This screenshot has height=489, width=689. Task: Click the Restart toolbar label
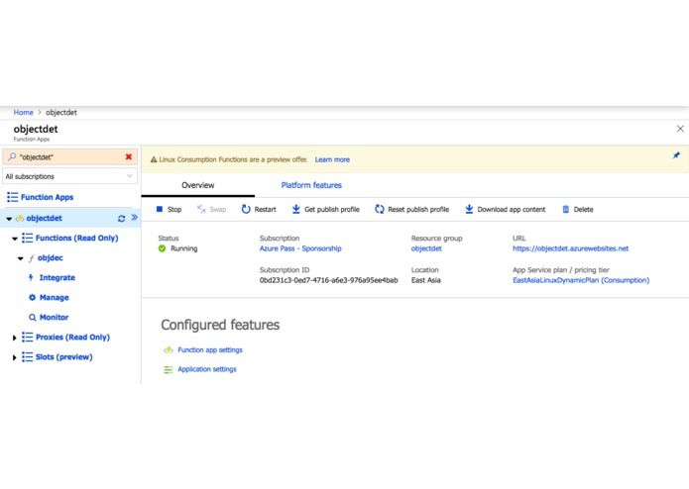click(x=266, y=210)
